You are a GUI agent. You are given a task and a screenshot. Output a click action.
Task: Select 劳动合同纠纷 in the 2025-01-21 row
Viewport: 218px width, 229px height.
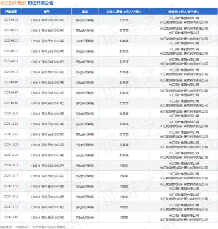(85, 30)
